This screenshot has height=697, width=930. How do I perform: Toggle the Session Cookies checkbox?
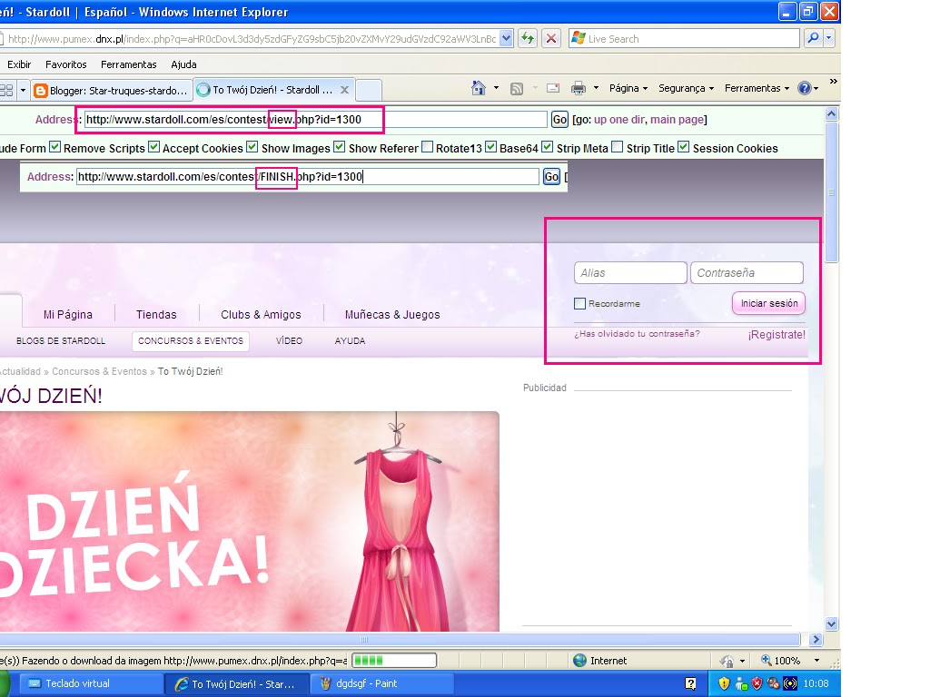click(684, 146)
